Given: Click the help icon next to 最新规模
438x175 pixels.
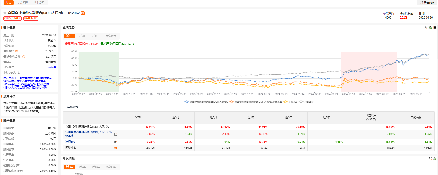Looking at the screenshot, I should pos(17,51).
